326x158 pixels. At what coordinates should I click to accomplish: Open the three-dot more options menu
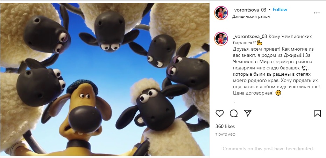pyautogui.click(x=317, y=13)
